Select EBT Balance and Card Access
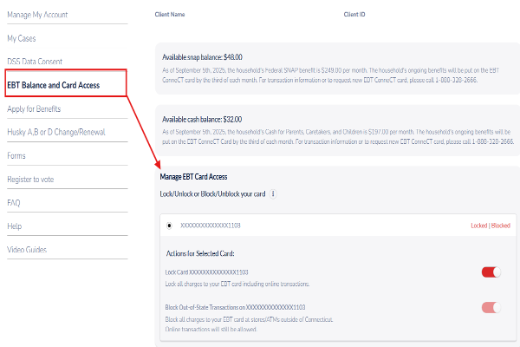This screenshot has height=347, width=520. [x=54, y=85]
